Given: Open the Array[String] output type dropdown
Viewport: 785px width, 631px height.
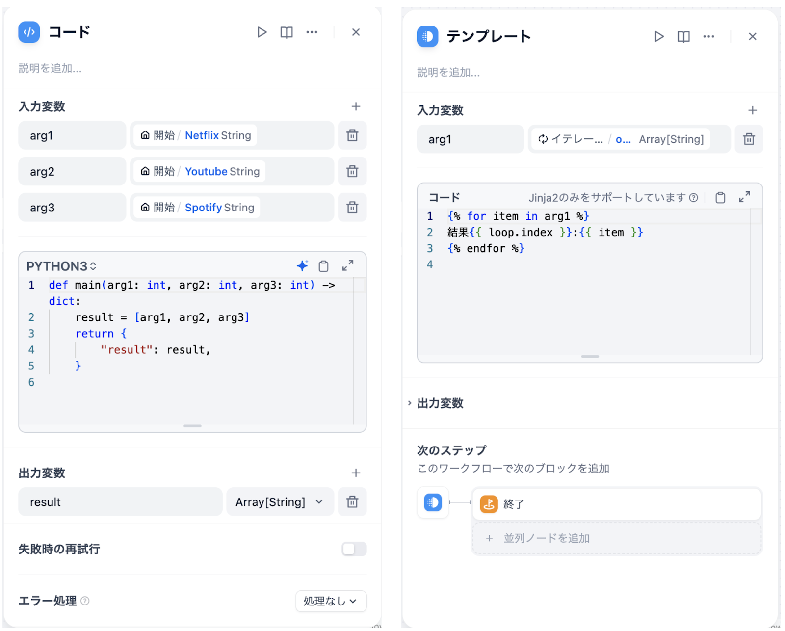Looking at the screenshot, I should (x=279, y=502).
